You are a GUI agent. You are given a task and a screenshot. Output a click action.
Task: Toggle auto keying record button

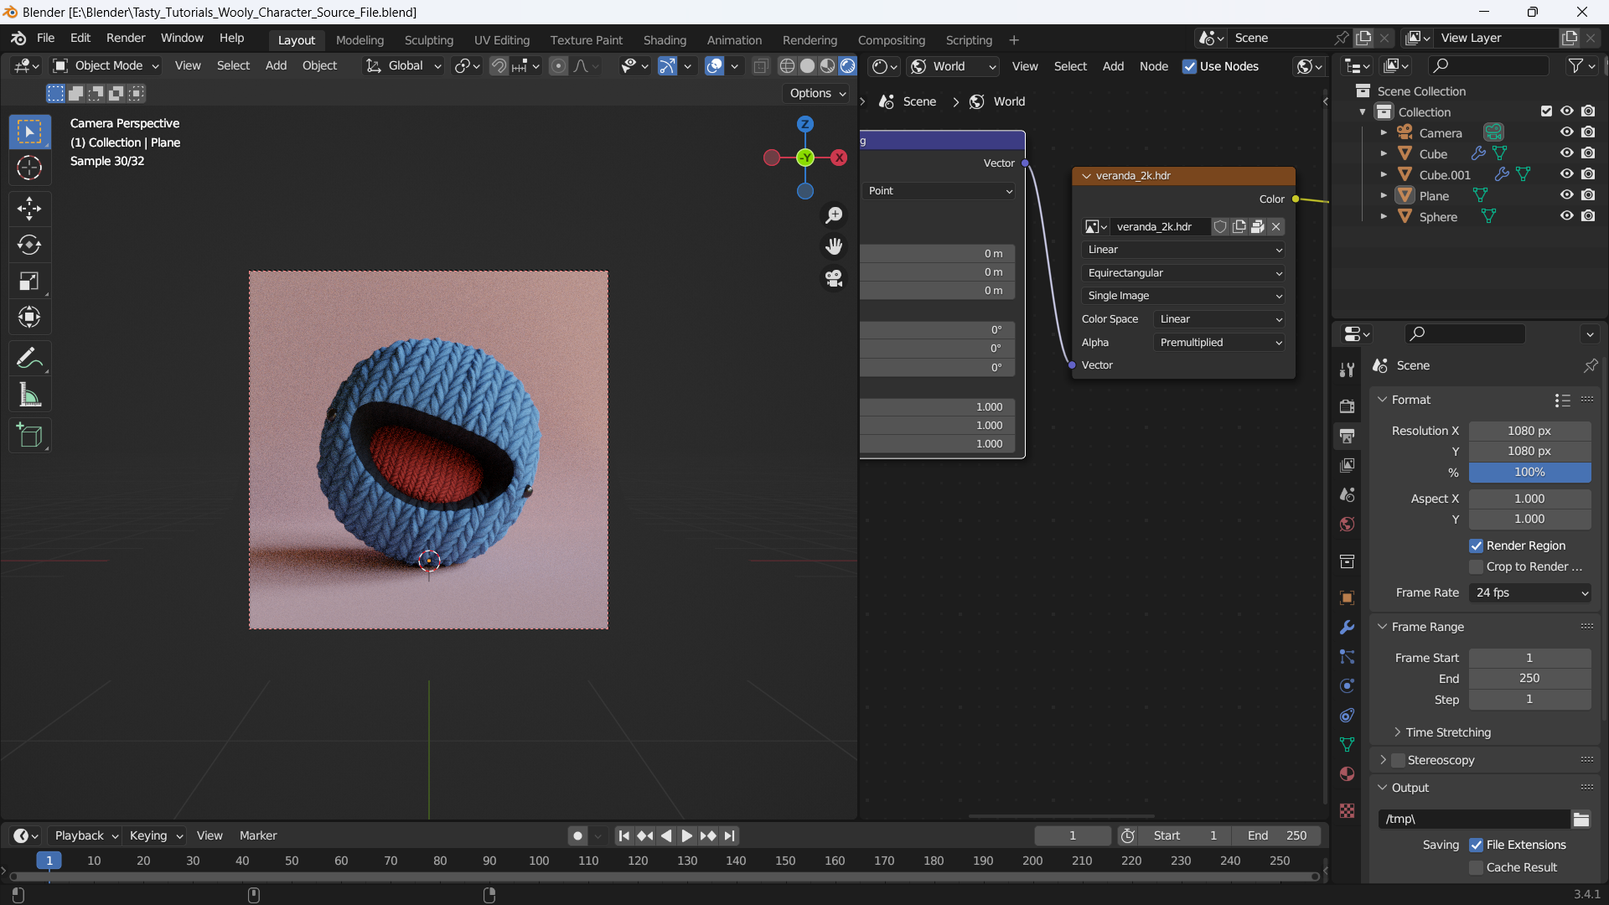(x=577, y=835)
